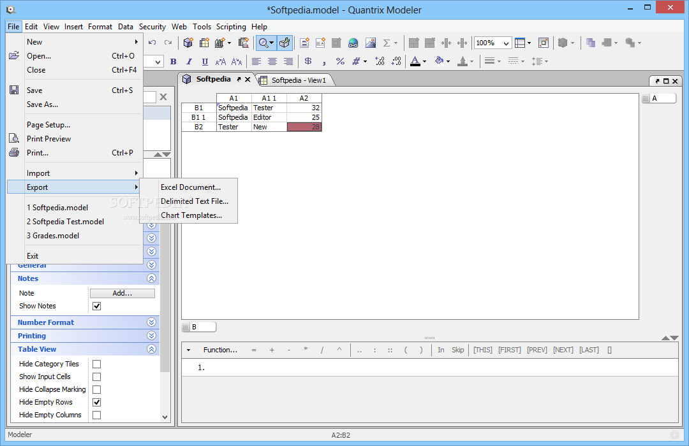
Task: Click the A category tile
Action: click(x=659, y=98)
